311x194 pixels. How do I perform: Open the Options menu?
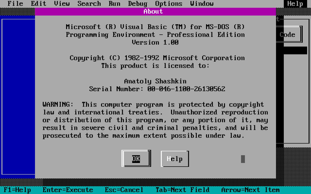point(169,4)
